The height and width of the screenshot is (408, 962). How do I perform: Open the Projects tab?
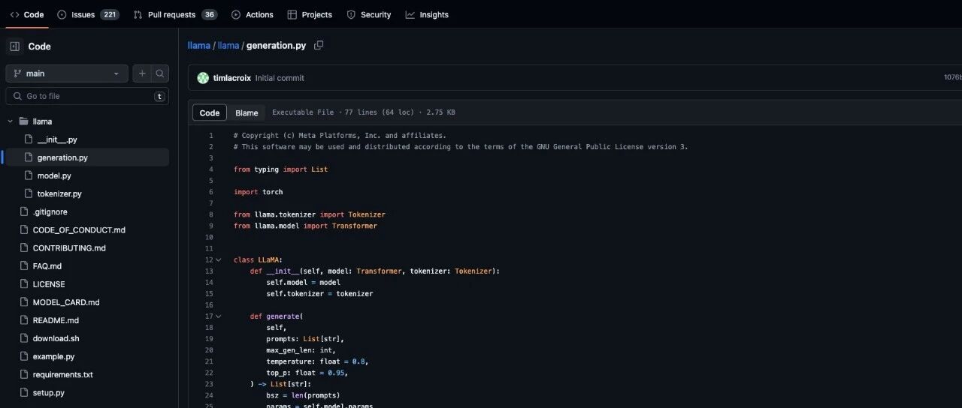point(310,14)
